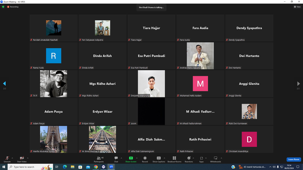Screen dimensions: 303x170
Task: Click Rama Yuda's R avatar
Action: [53, 56]
